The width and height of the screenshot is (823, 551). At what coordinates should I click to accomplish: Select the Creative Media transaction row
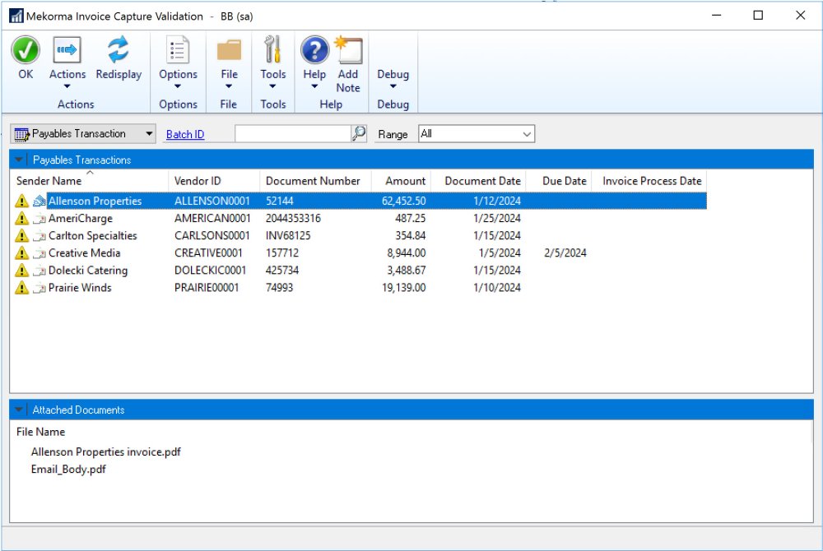pos(84,253)
